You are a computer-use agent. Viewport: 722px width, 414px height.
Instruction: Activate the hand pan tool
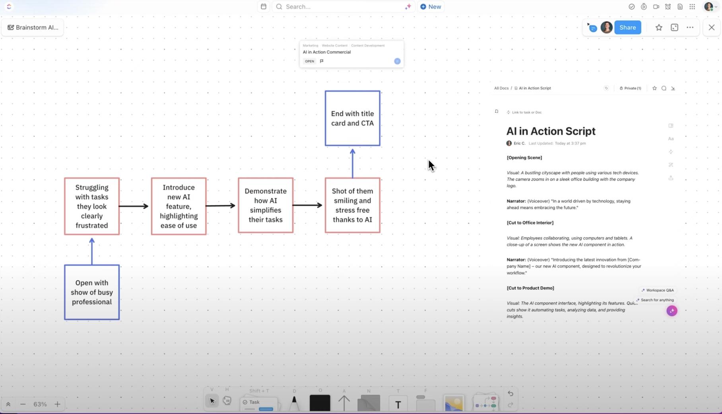click(227, 401)
